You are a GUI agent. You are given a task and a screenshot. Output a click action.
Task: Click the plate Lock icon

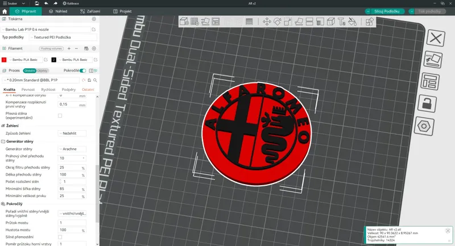coord(427,103)
